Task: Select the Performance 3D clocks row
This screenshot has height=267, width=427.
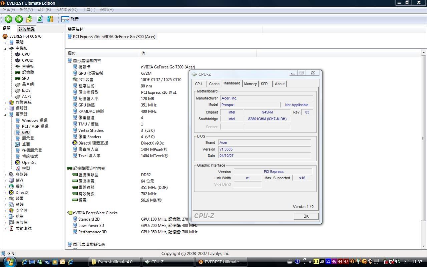Action: click(92, 232)
